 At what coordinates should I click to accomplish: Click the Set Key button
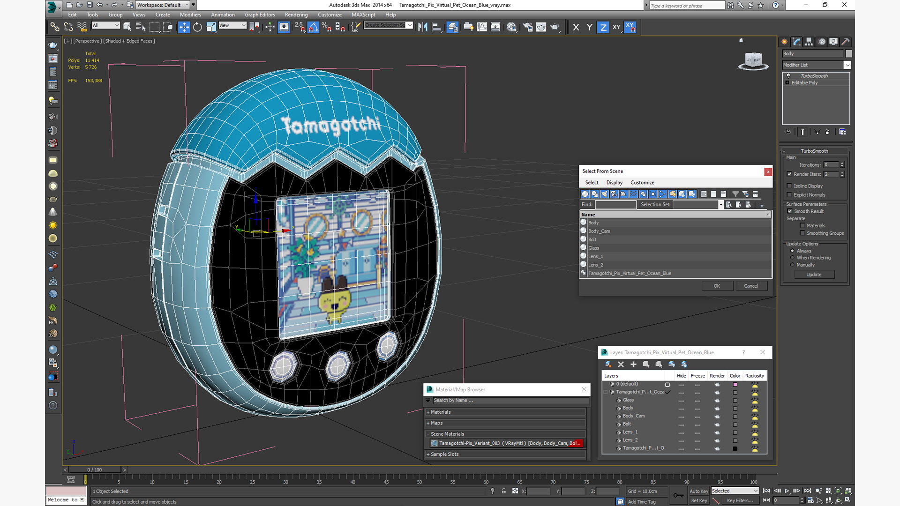click(698, 500)
